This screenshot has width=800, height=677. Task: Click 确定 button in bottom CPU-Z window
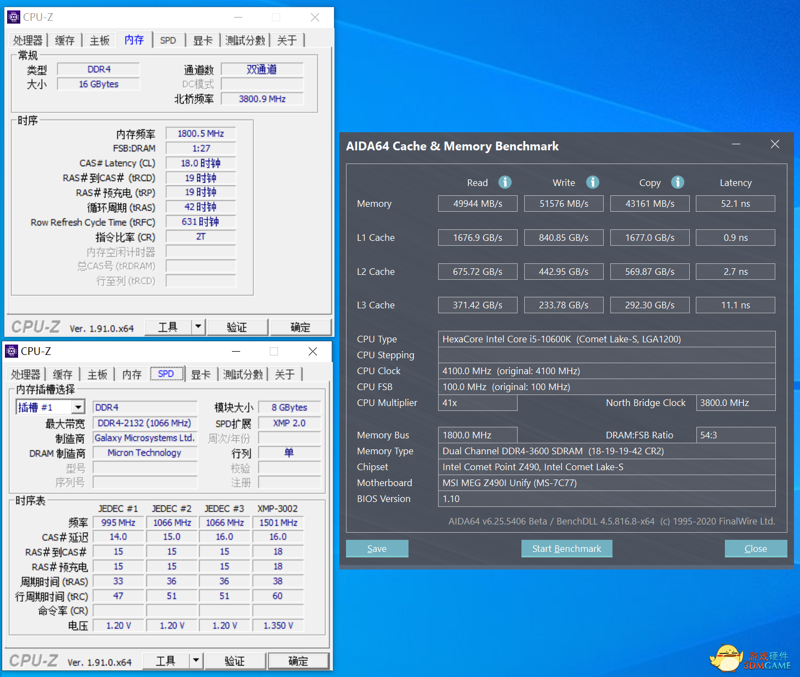(298, 661)
